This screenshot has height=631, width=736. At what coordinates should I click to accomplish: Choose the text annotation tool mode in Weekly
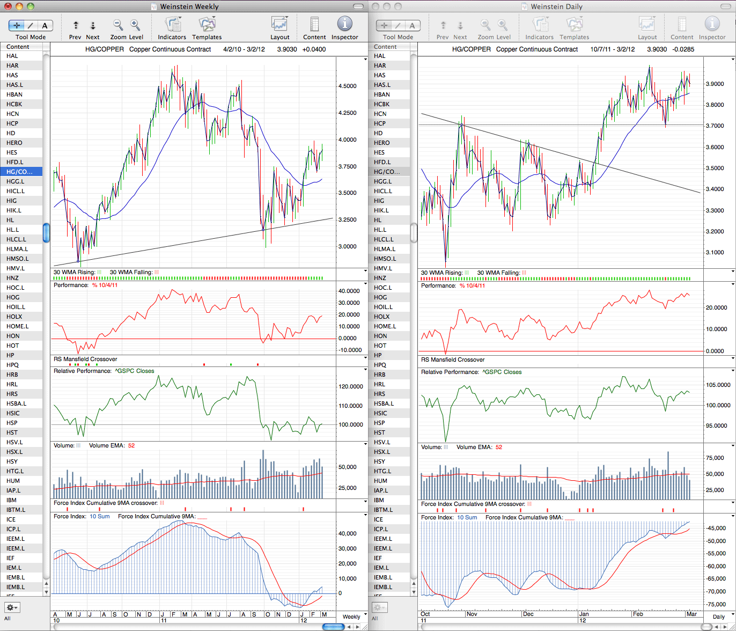[45, 25]
